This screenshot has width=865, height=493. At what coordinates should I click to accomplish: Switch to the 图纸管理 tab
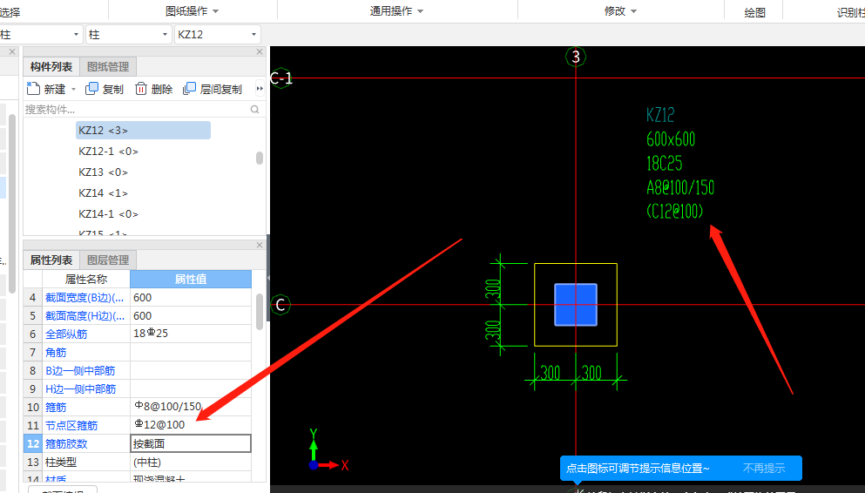[x=108, y=67]
